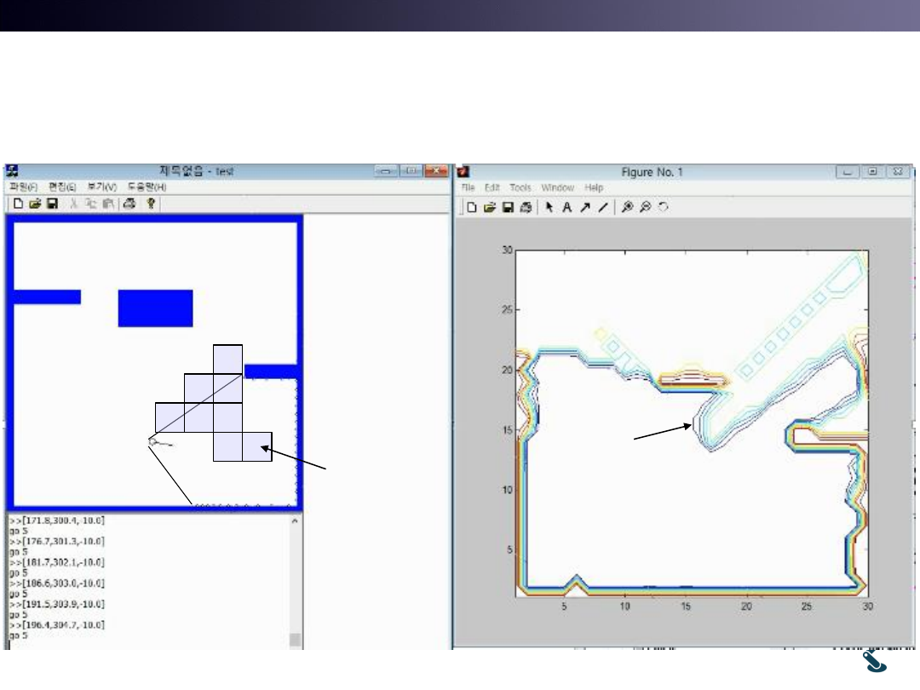Click the large blue rectangle obstacle on map
The image size is (920, 690).
pos(155,308)
